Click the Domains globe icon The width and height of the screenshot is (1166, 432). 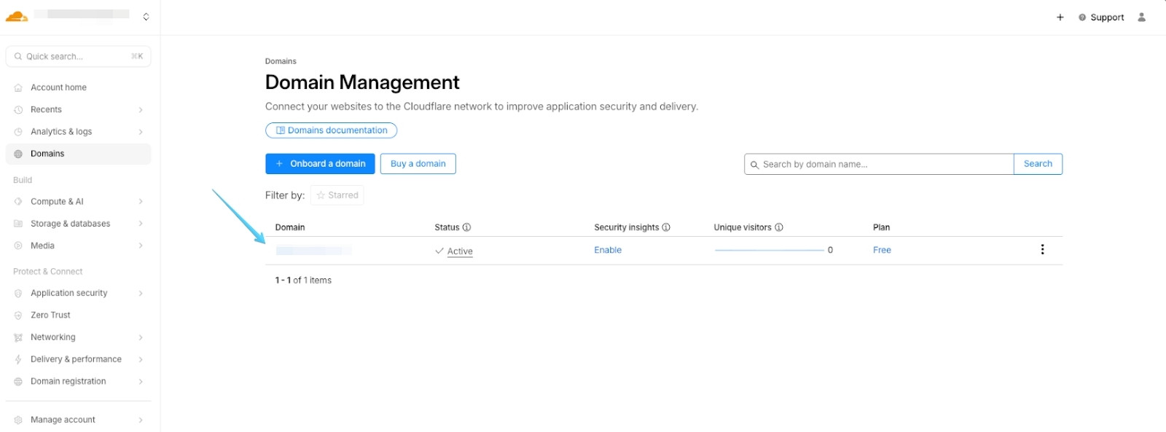18,154
